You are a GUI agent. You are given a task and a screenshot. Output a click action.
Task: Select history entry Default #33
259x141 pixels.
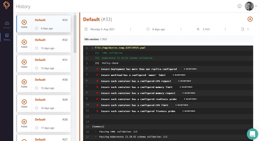[51, 24]
